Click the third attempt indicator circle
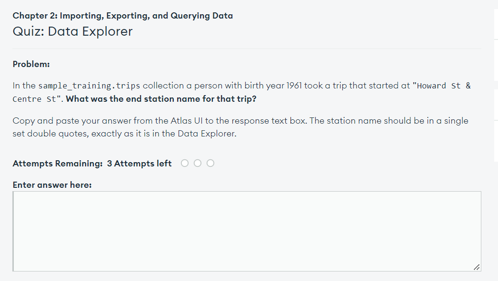The height and width of the screenshot is (281, 498). [210, 164]
